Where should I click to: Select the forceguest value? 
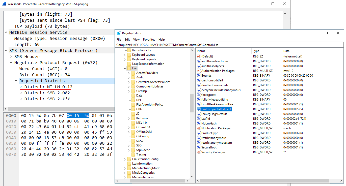coord(208,95)
